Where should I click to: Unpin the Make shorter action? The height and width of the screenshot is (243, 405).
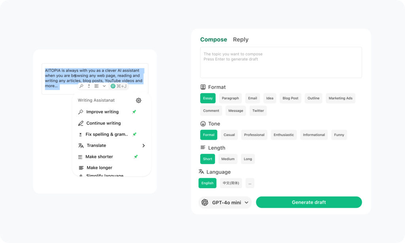136,157
